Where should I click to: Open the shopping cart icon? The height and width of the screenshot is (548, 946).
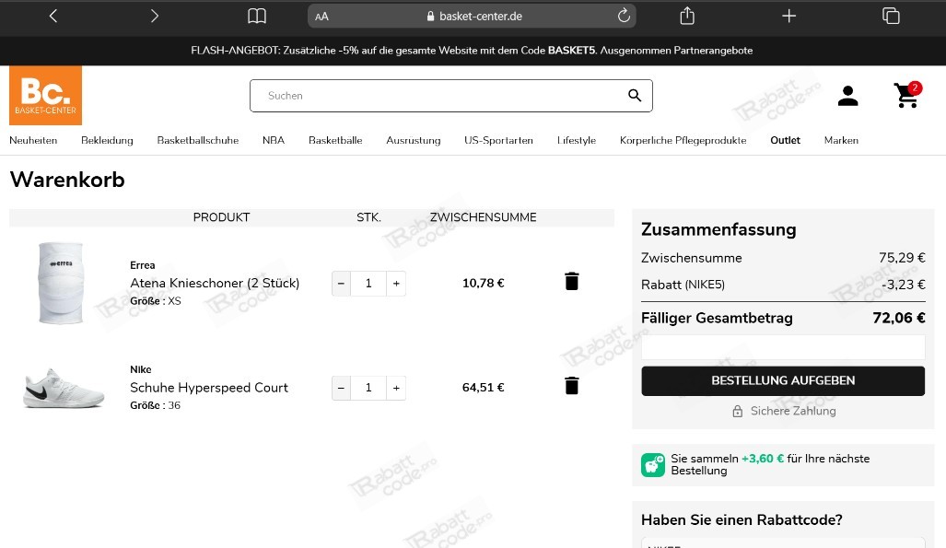click(907, 96)
